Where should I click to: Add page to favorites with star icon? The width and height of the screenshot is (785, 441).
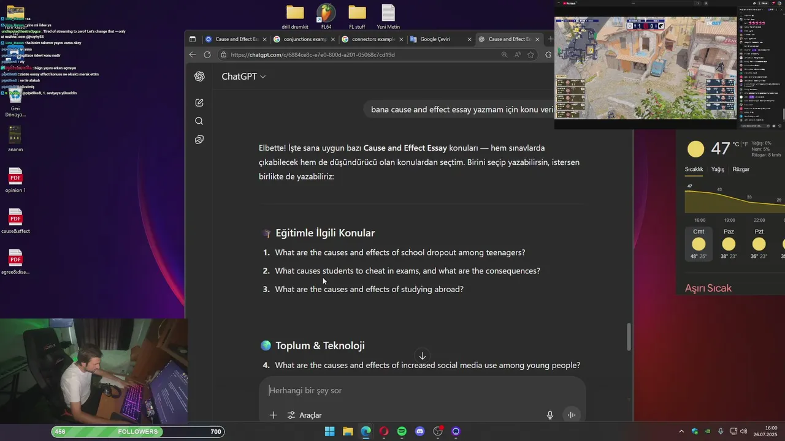530,55
